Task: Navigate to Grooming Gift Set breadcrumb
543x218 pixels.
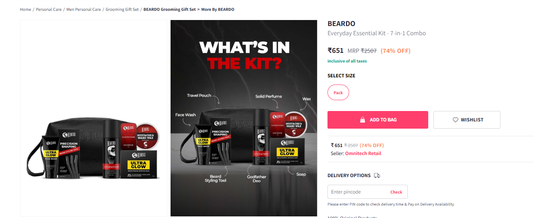Action: pos(122,9)
